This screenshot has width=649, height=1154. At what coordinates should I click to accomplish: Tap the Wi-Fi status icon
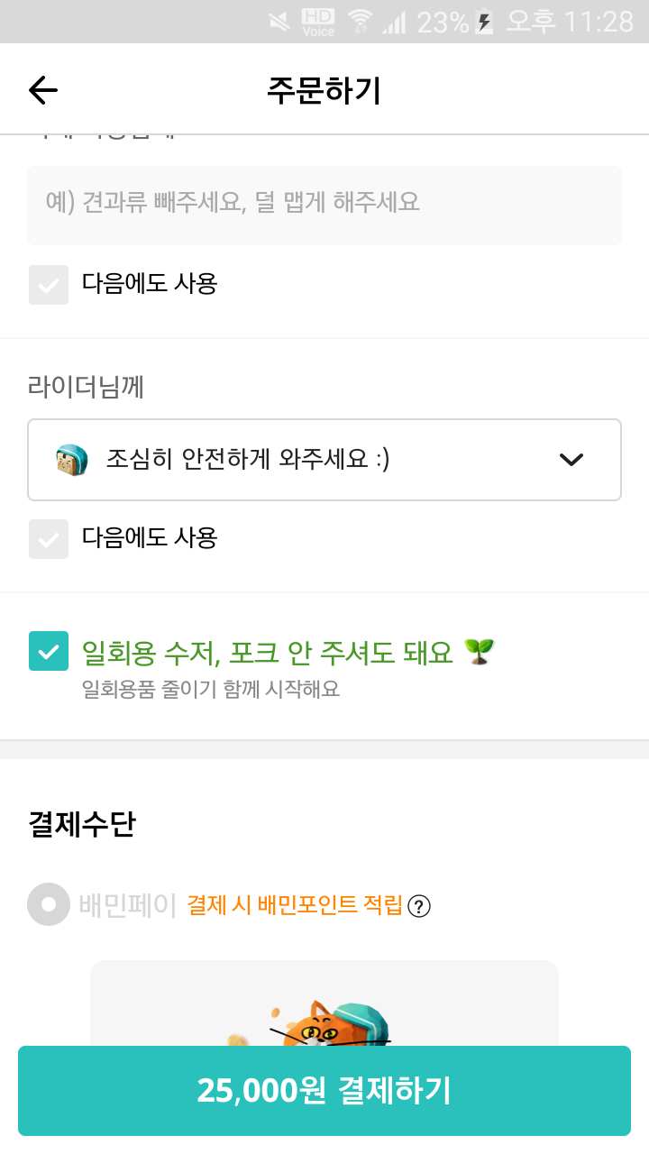tap(361, 22)
